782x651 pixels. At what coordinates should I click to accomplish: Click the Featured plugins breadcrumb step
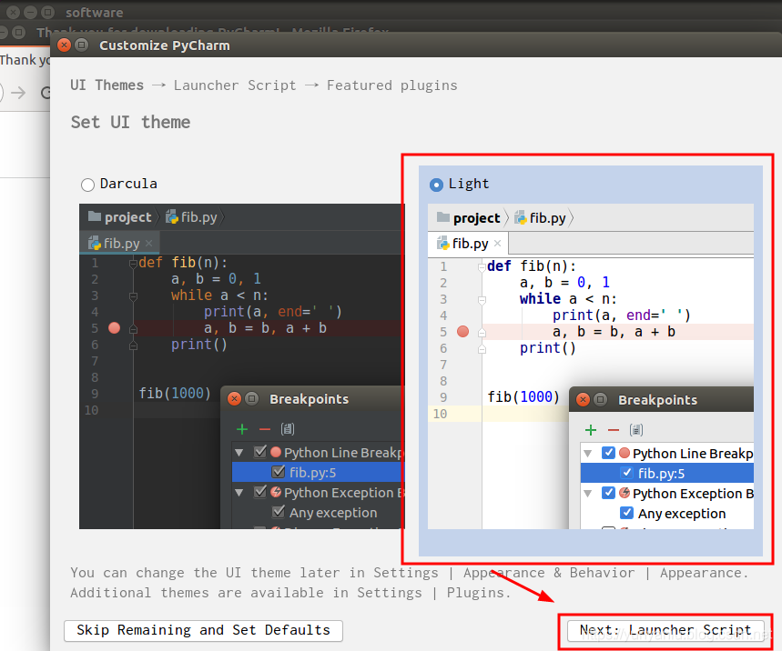point(392,85)
